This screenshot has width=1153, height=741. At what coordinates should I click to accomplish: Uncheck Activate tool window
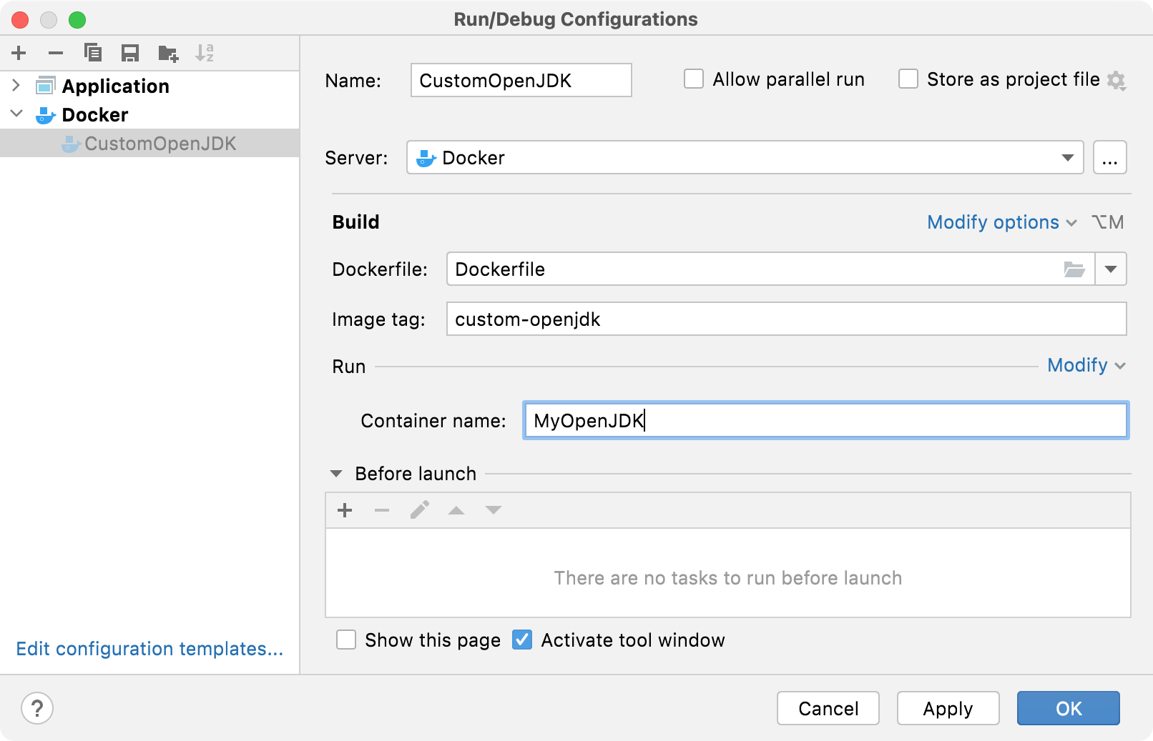tap(522, 640)
